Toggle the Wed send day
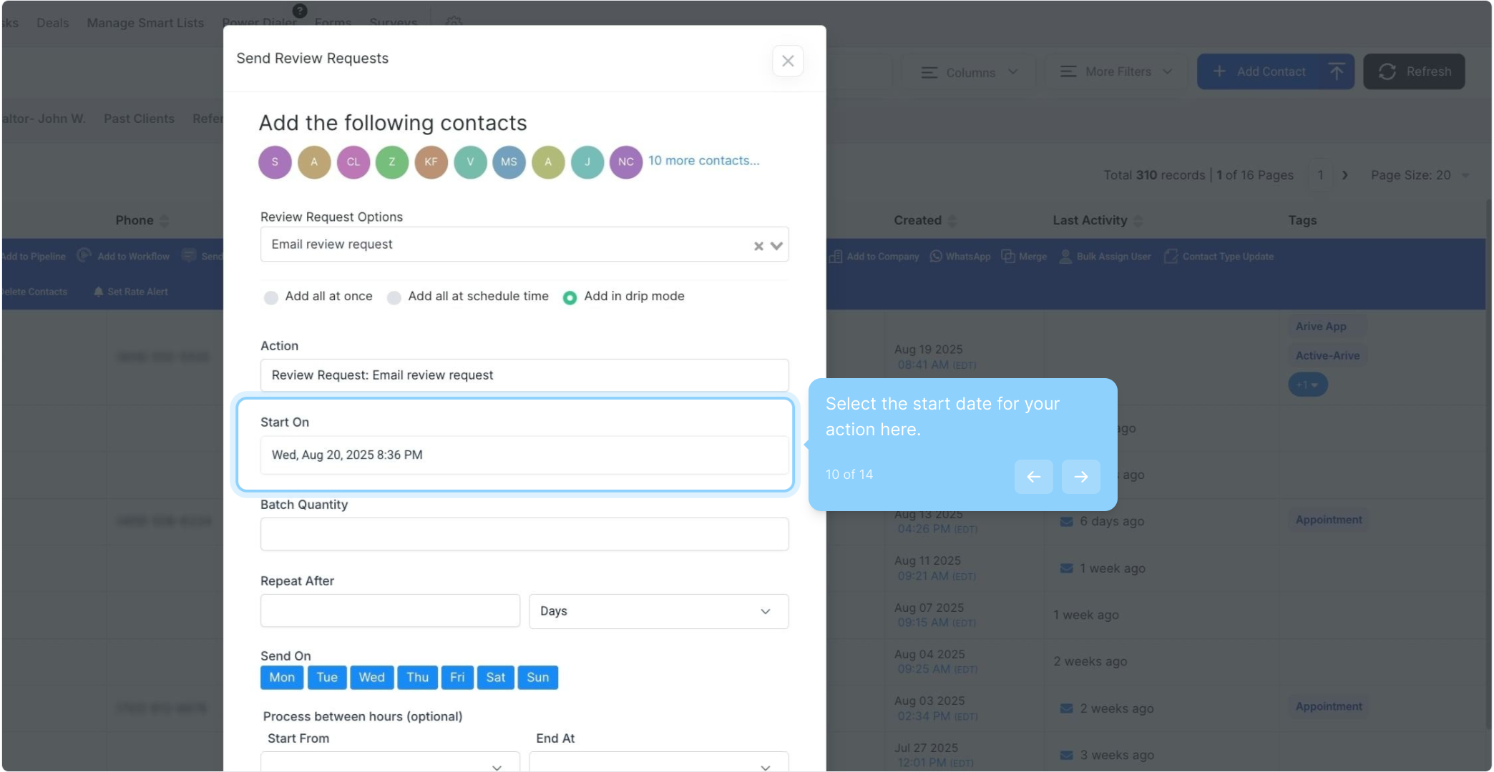1494x772 pixels. pos(371,677)
